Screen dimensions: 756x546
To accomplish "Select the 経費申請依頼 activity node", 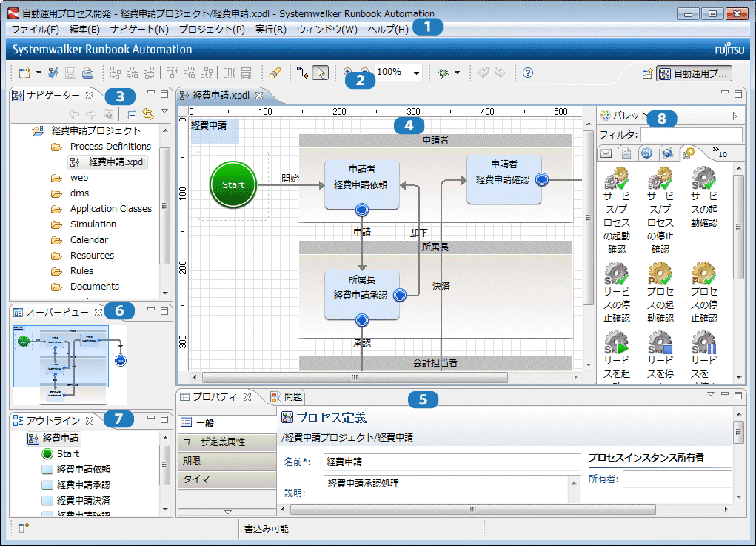I will click(361, 184).
